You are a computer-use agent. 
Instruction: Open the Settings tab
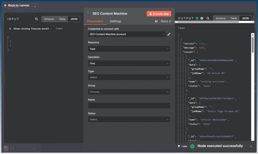pos(115,21)
